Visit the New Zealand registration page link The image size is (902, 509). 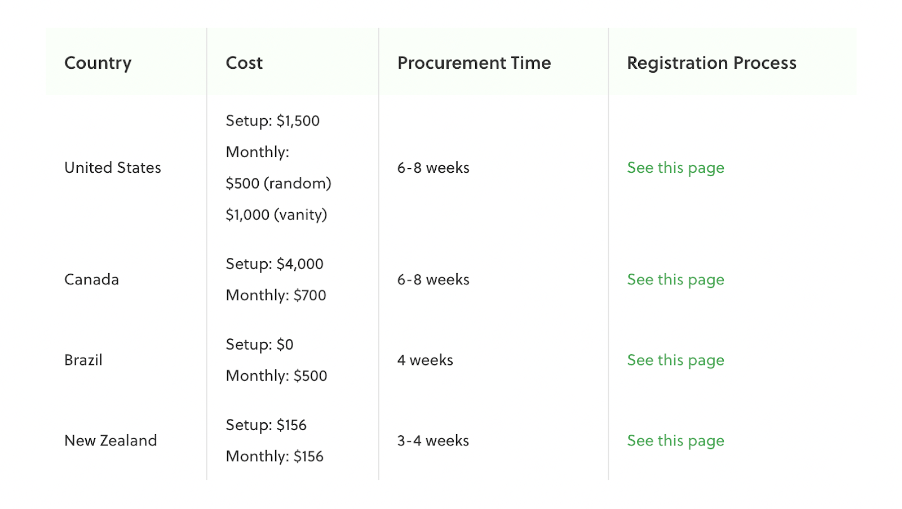675,441
